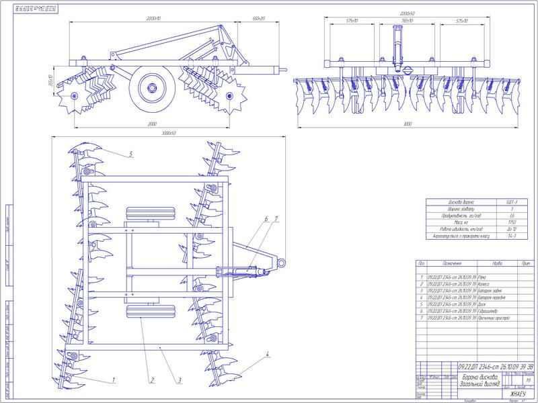Click the "1,4-3" tractor class value
The width and height of the screenshot is (538, 403).
click(512, 236)
